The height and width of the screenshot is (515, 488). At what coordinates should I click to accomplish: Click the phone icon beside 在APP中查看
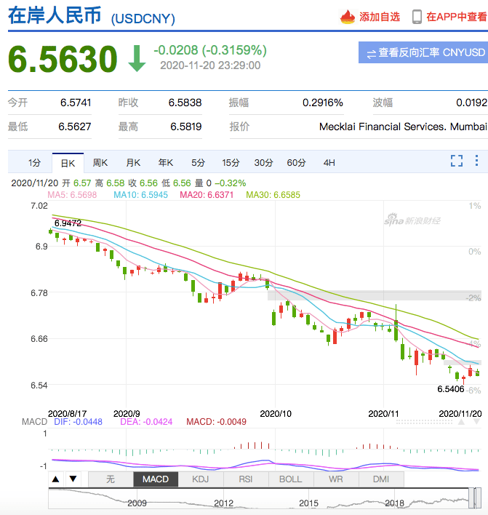coord(417,17)
